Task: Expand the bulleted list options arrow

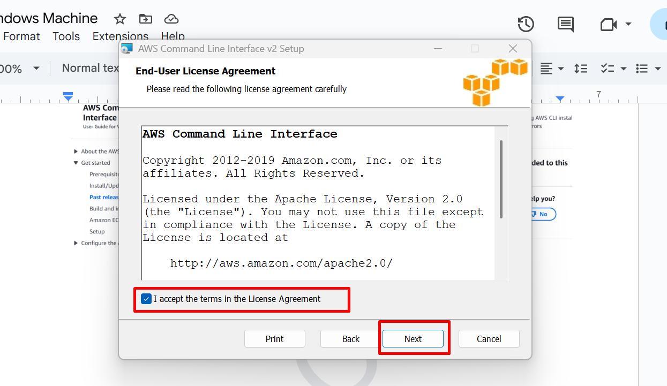Action: click(x=657, y=69)
